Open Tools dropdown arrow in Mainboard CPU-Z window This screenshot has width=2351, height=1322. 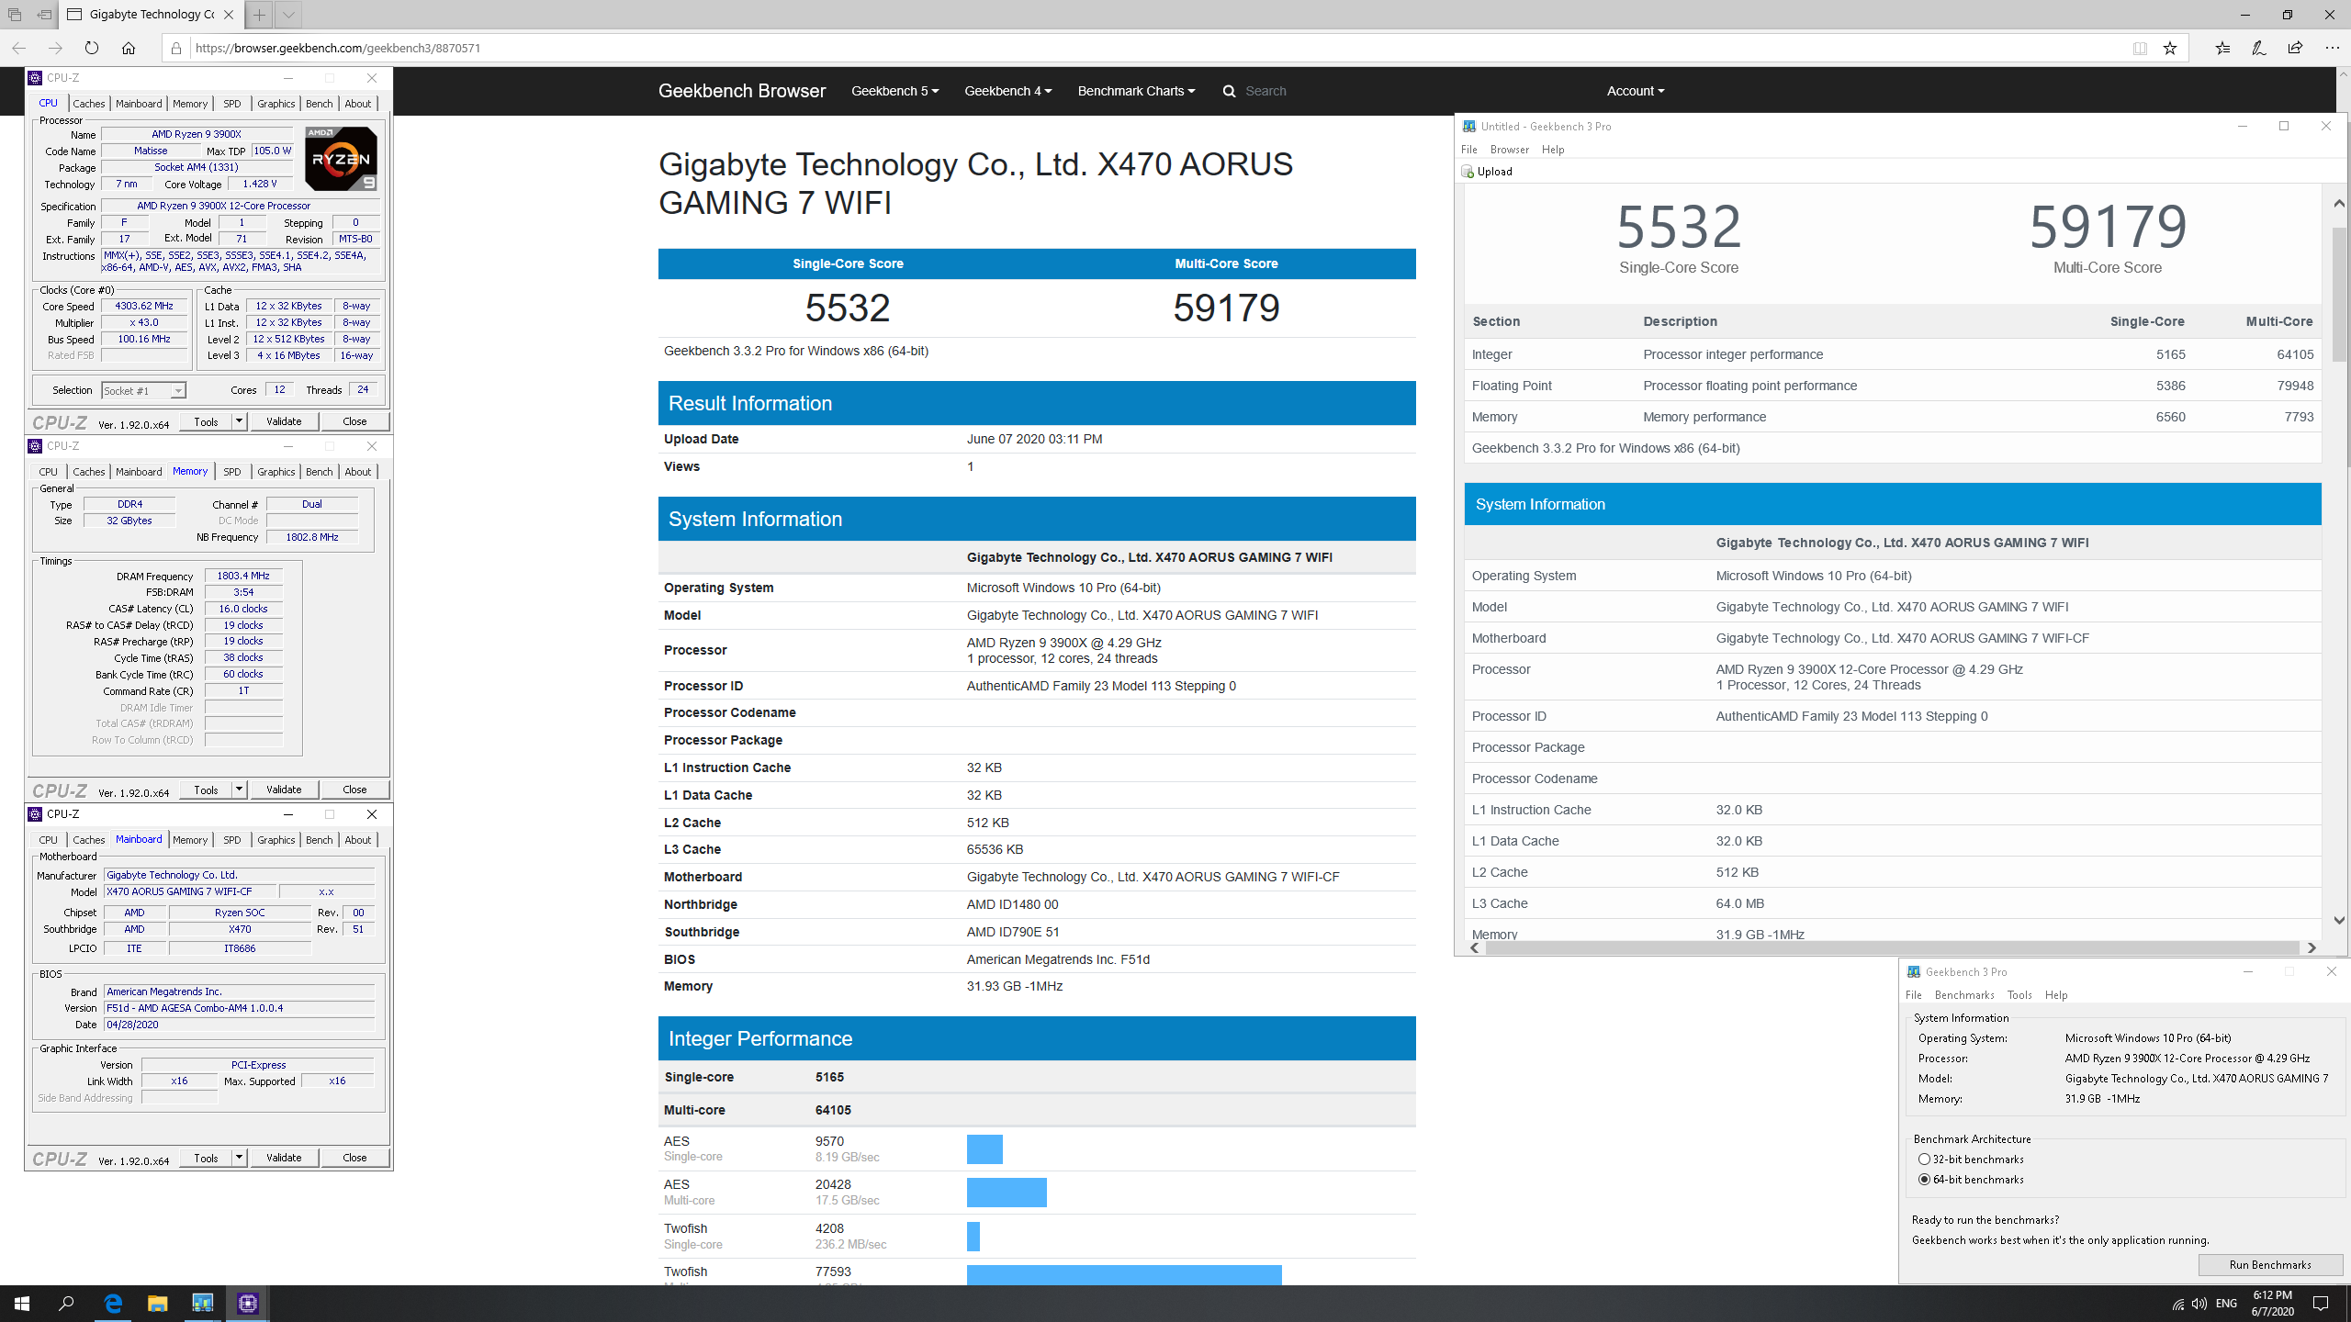pyautogui.click(x=239, y=1158)
